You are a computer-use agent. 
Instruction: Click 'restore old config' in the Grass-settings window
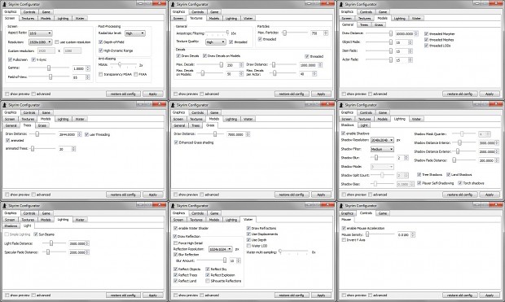292,195
